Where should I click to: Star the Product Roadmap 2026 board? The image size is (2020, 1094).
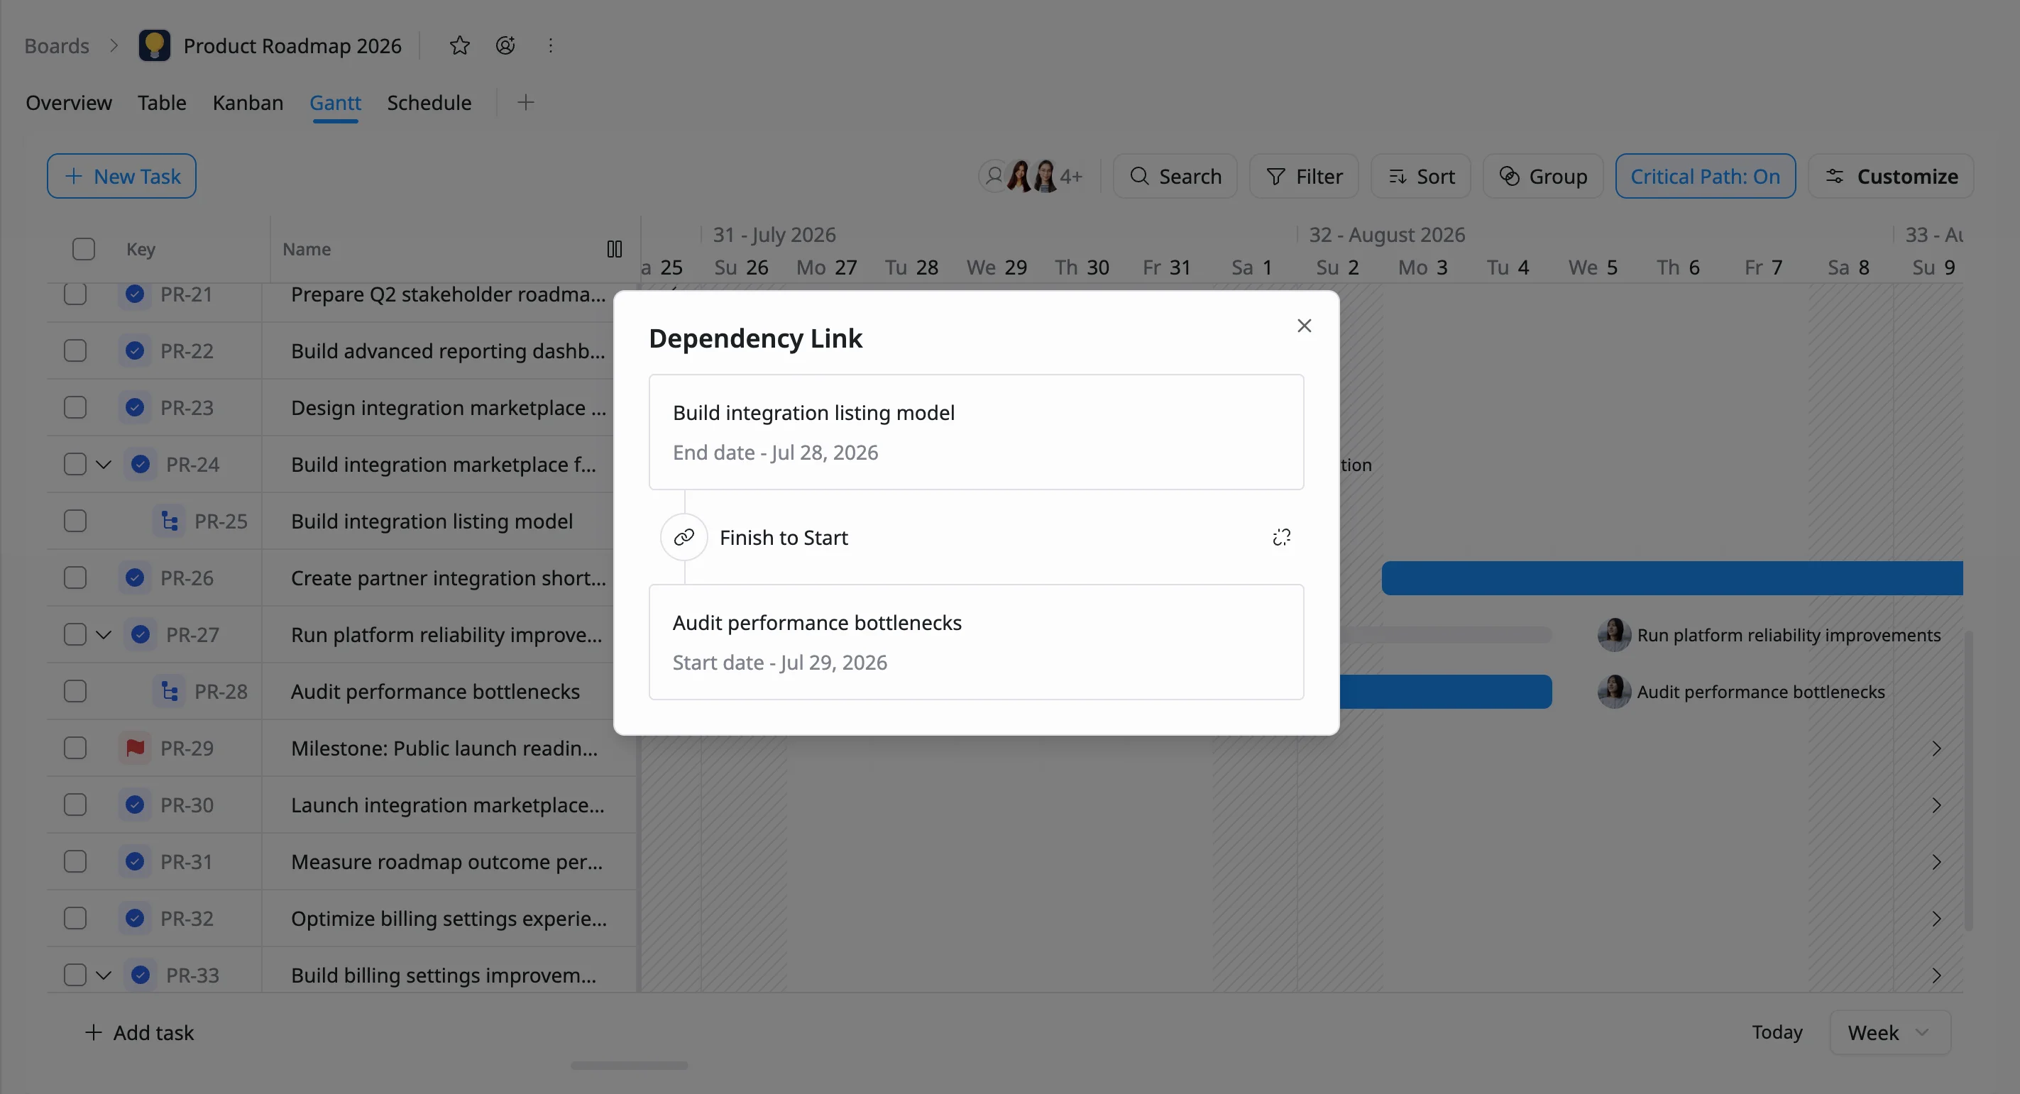point(459,45)
